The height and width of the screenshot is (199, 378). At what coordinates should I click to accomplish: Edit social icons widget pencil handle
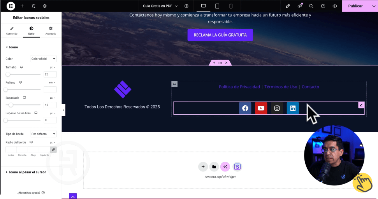361,105
